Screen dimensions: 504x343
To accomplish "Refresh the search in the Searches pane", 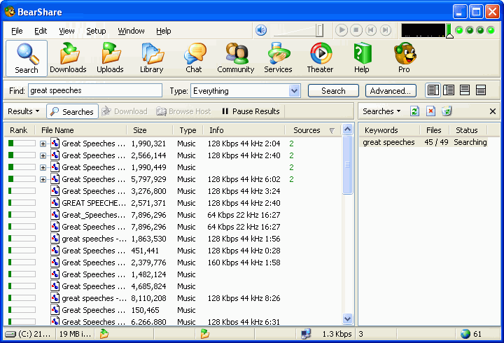I will click(x=414, y=111).
